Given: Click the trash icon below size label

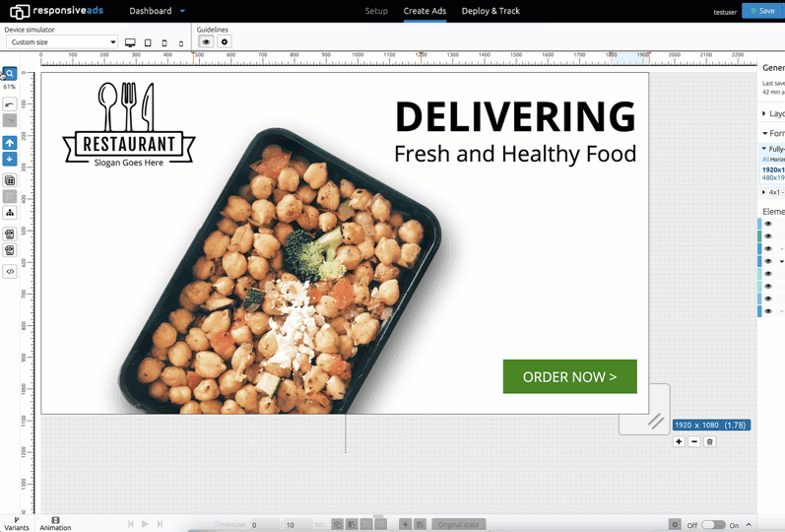Looking at the screenshot, I should [709, 441].
